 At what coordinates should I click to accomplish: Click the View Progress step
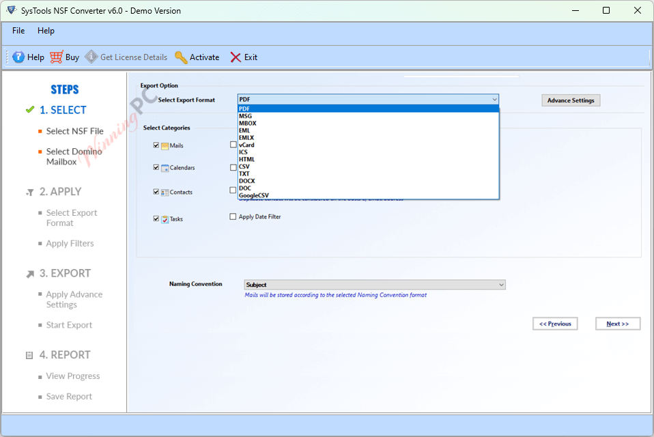pyautogui.click(x=73, y=376)
